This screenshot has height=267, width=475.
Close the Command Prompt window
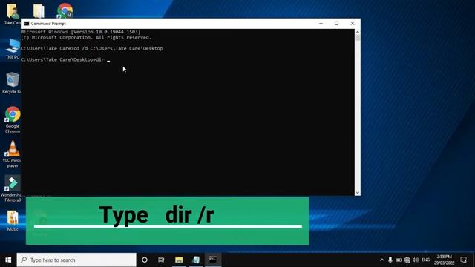(353, 23)
